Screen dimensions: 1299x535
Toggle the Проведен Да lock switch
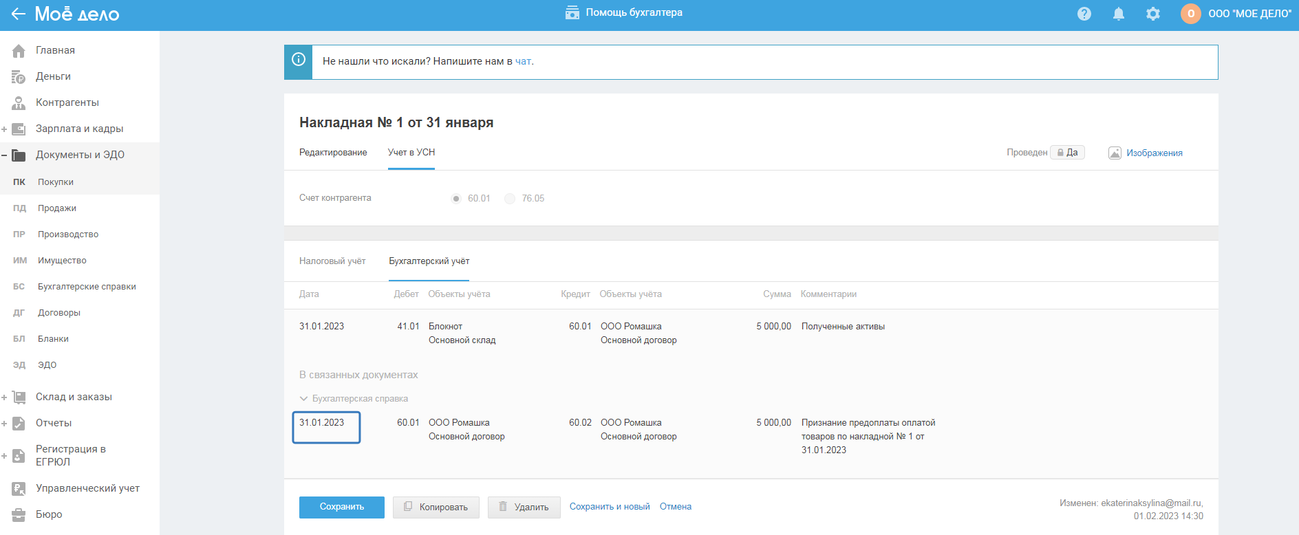[1067, 153]
